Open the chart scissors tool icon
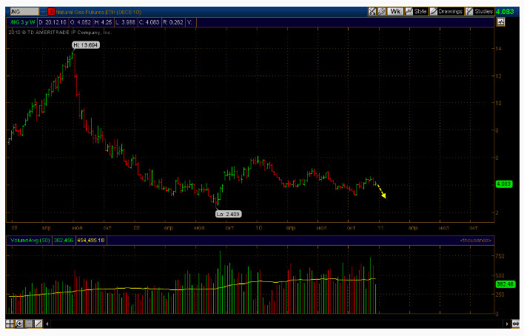524x336 pixels. (372, 11)
